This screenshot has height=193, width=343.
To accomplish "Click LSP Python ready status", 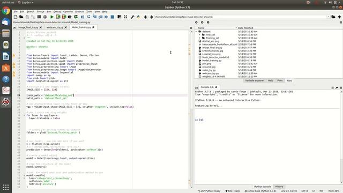I will tap(210, 191).
